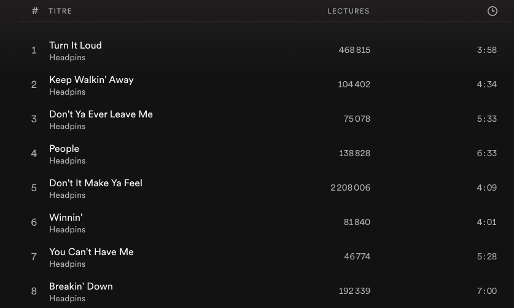
Task: Open Headpins artist link under Turn It Loud
Action: click(x=67, y=58)
